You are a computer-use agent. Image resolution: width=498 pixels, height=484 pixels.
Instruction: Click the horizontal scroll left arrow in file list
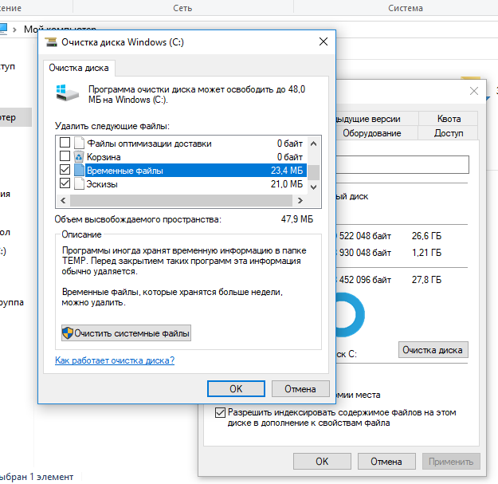coord(63,200)
